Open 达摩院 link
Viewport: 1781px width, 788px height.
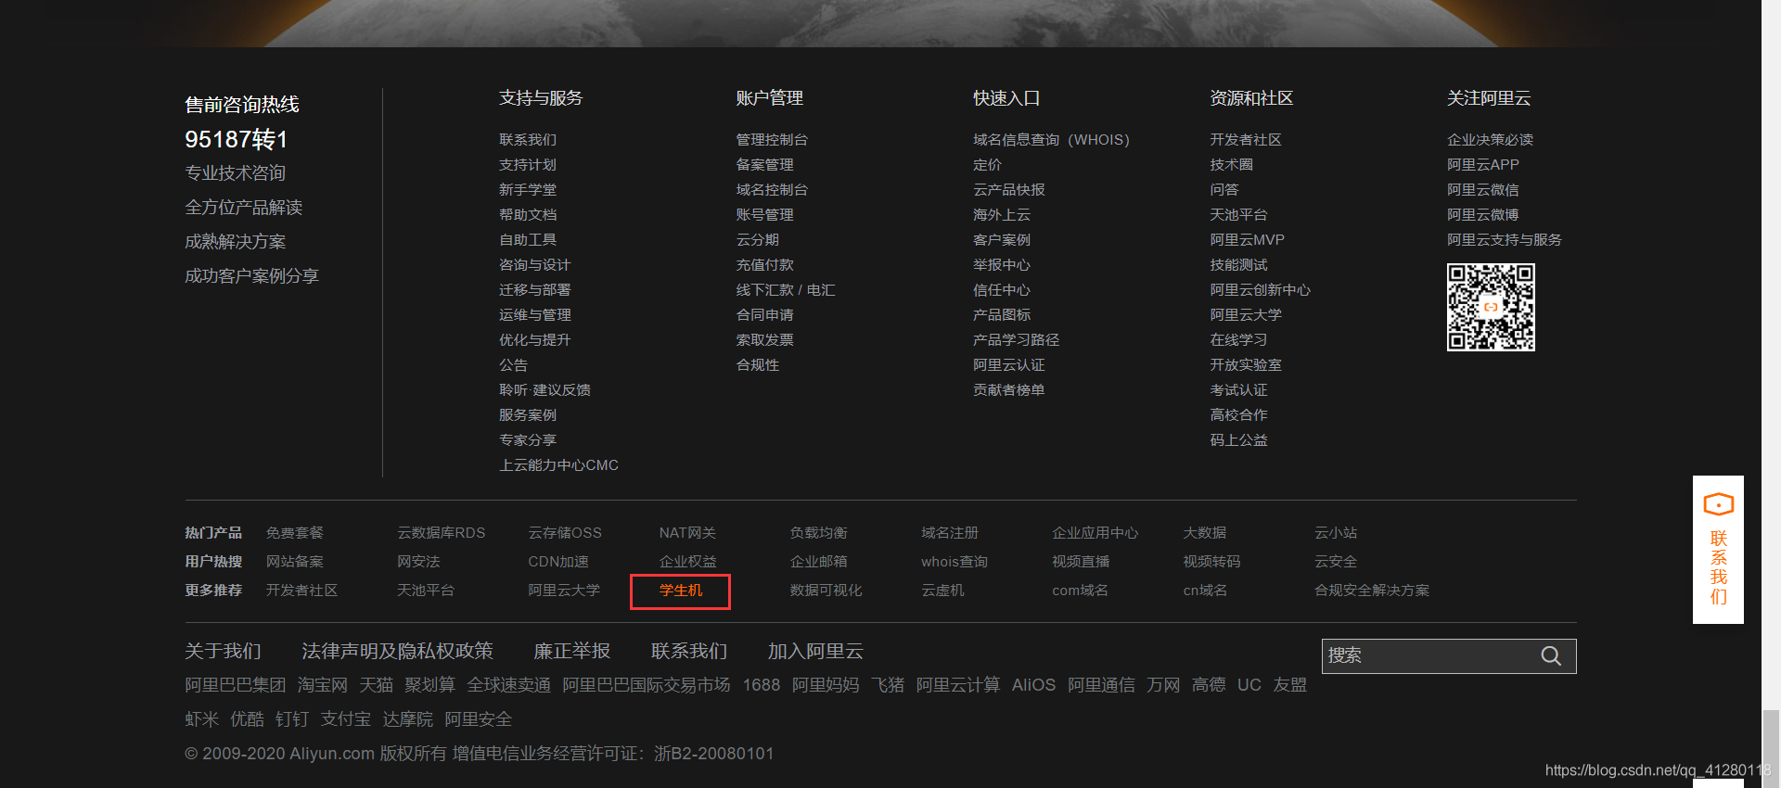(x=408, y=719)
